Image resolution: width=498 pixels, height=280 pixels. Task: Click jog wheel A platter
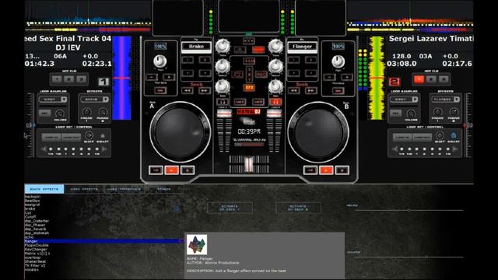[180, 131]
